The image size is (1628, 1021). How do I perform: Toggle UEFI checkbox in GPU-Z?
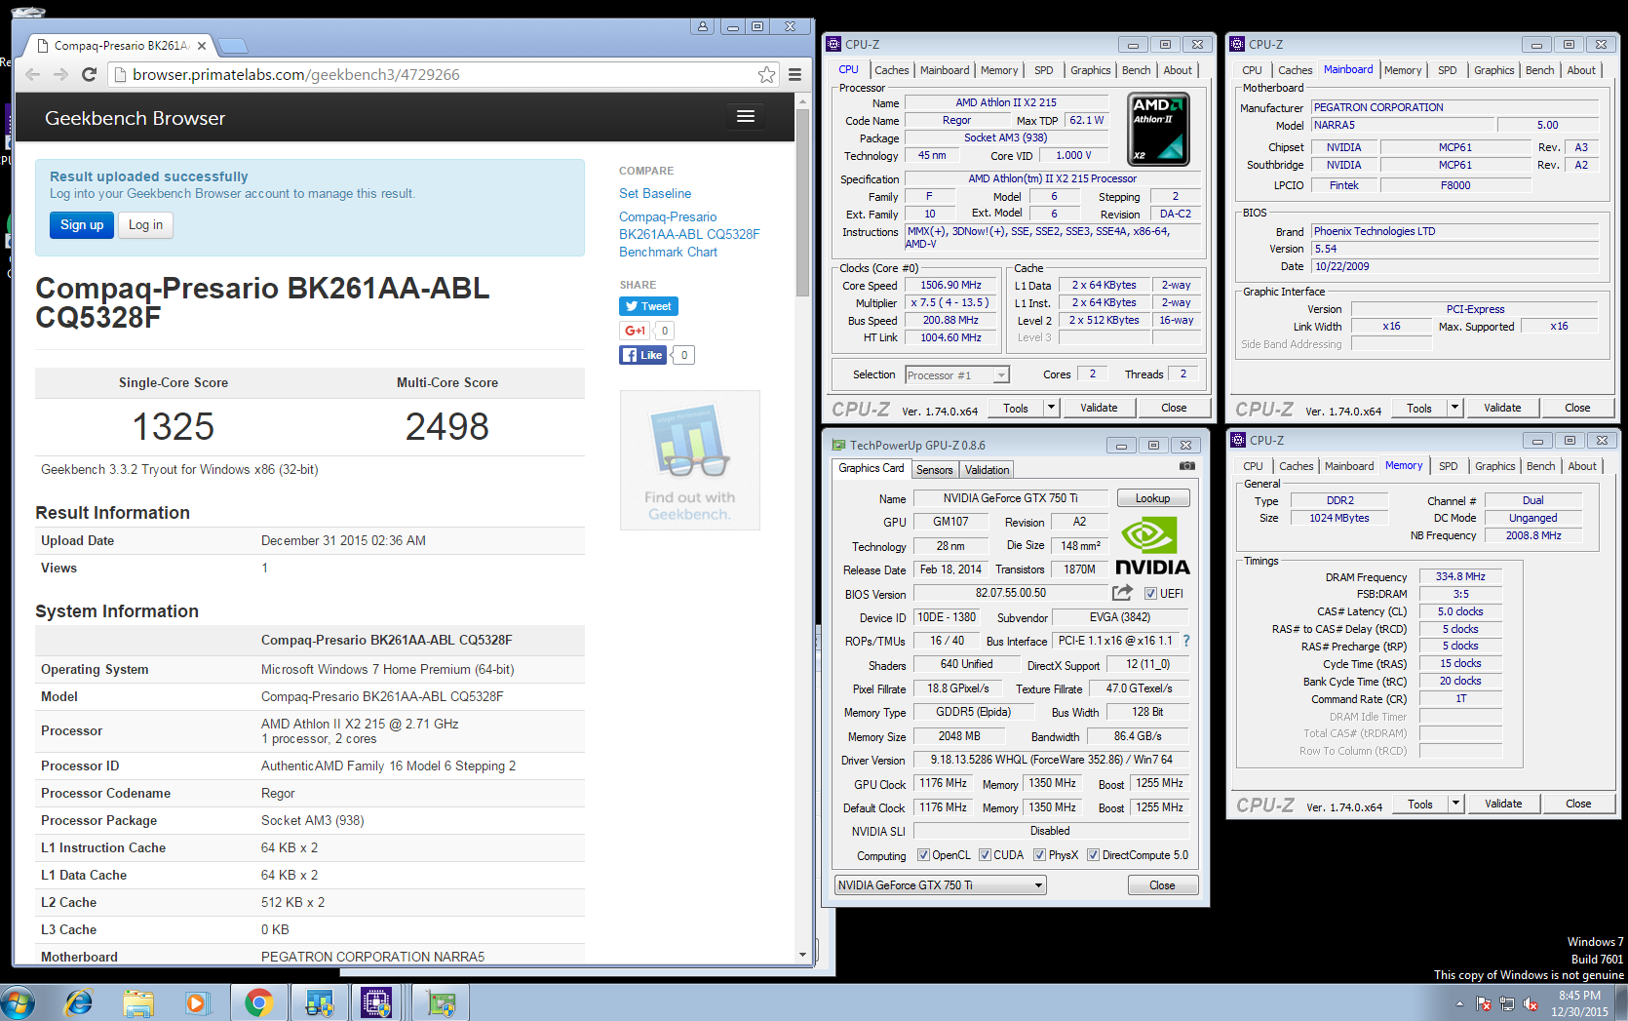[x=1150, y=593]
